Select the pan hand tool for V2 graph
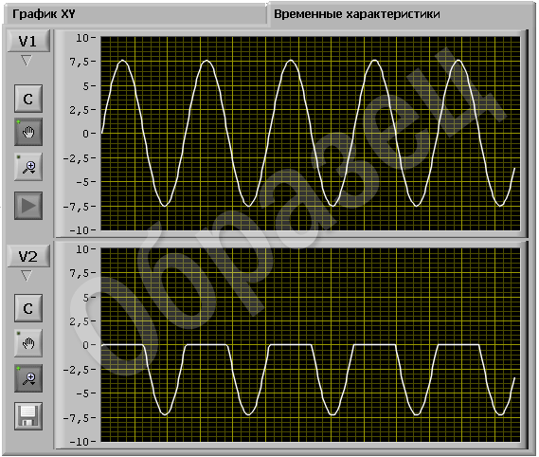 [x=28, y=343]
